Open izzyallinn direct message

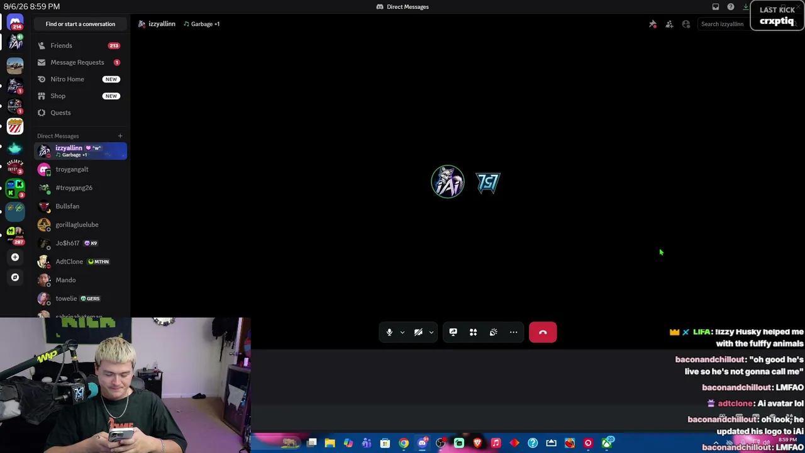[x=80, y=151]
